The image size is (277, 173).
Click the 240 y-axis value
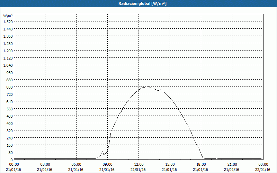pyautogui.click(x=10, y=138)
